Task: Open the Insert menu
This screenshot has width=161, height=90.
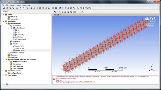Action: tap(19, 5)
